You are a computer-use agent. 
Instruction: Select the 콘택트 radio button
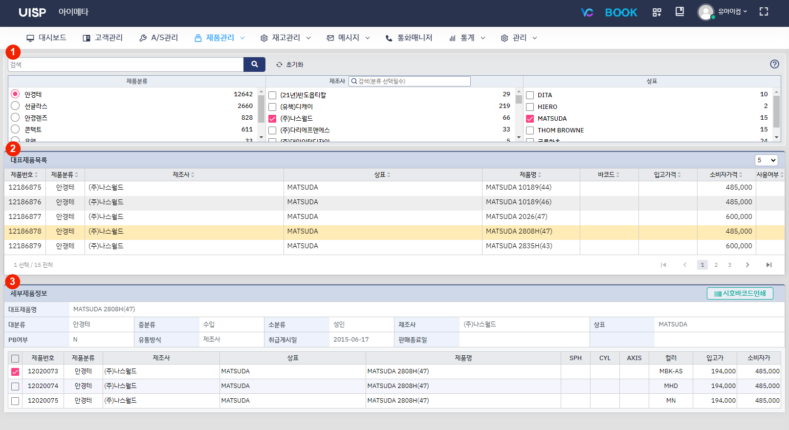pos(15,129)
